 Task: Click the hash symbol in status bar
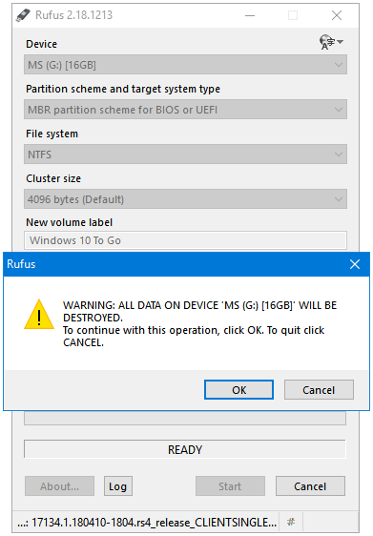pos(291,522)
